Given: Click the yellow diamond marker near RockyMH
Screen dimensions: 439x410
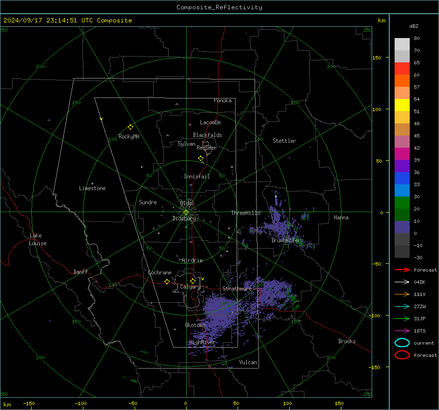Looking at the screenshot, I should 130,127.
